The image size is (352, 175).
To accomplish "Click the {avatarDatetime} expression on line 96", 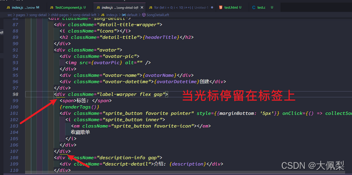I will click(x=176, y=82).
